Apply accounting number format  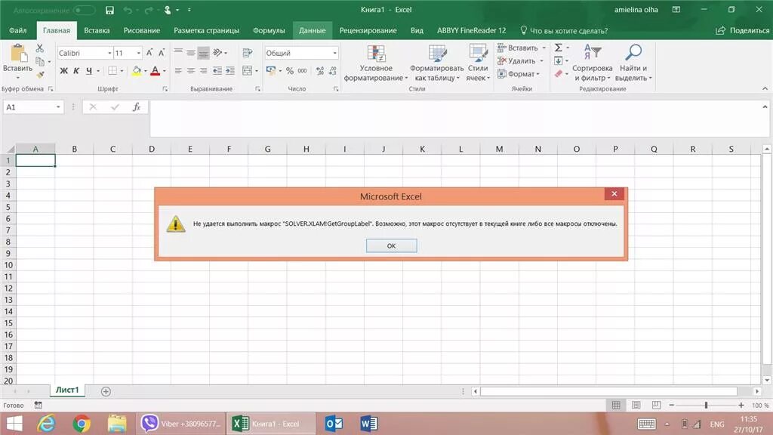(x=271, y=71)
